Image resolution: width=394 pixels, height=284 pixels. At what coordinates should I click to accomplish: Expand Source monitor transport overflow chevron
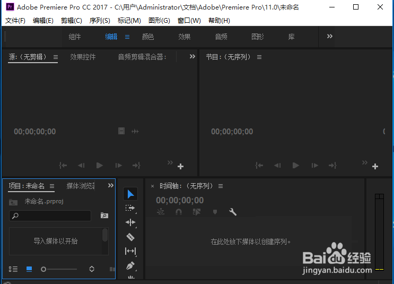click(170, 162)
